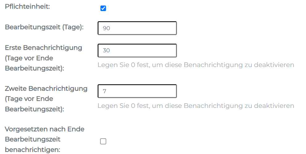The height and width of the screenshot is (154, 306).
Task: Click the "Vorgesetzten nach Ende" label text
Action: pos(44,129)
